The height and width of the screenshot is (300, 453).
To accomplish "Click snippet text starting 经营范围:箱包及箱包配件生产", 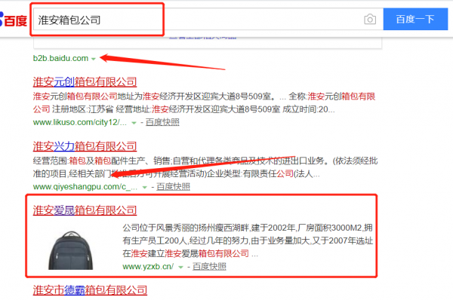I will point(205,167).
